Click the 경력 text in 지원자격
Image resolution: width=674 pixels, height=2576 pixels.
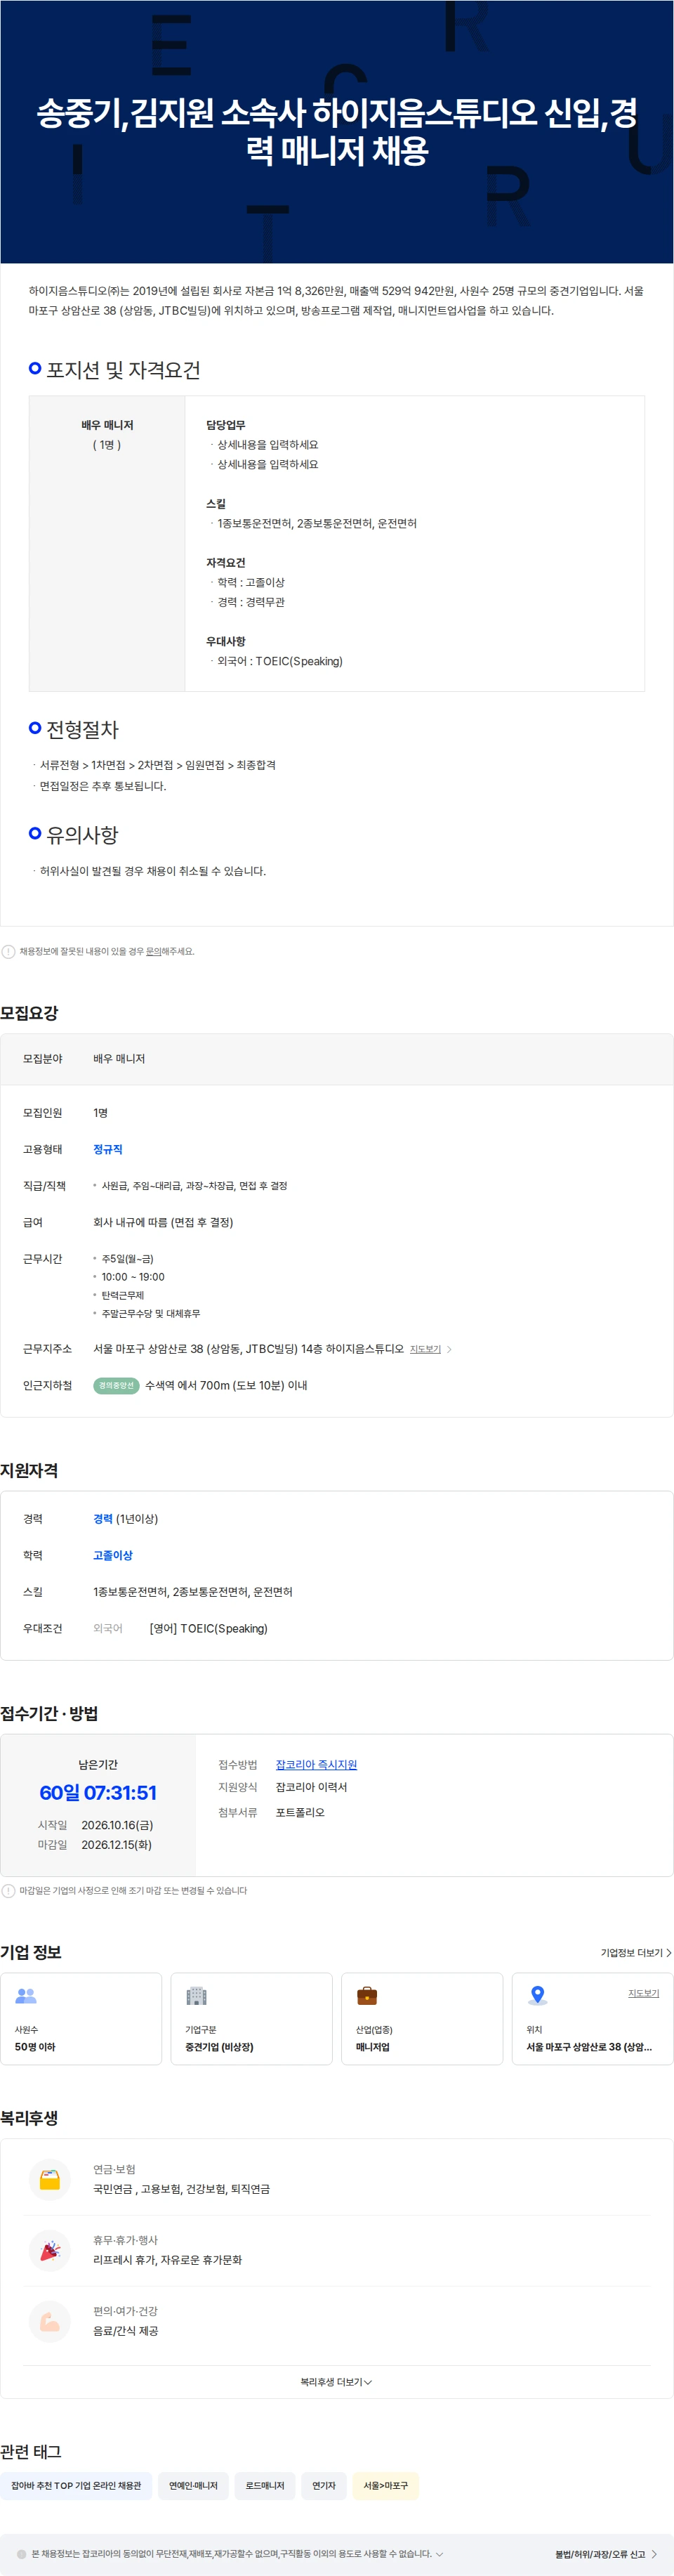pyautogui.click(x=103, y=1518)
